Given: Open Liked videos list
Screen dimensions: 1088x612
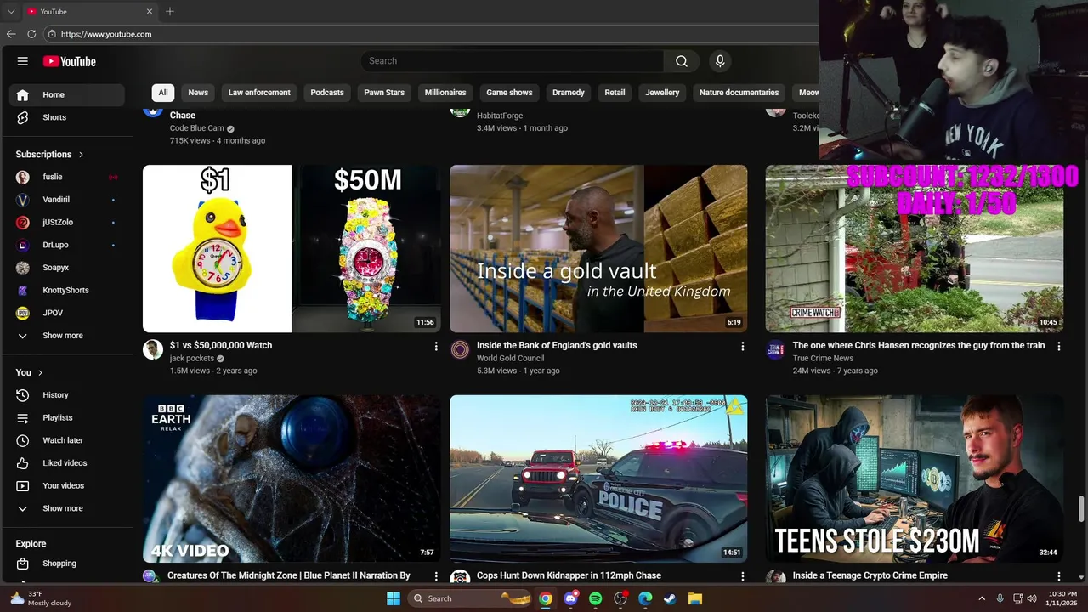Looking at the screenshot, I should click(x=67, y=463).
